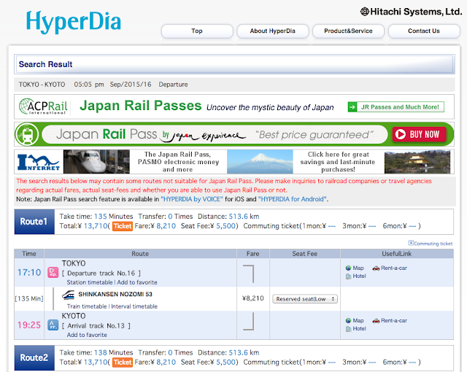Click the great savings and last-minute purchases ad

(338, 162)
